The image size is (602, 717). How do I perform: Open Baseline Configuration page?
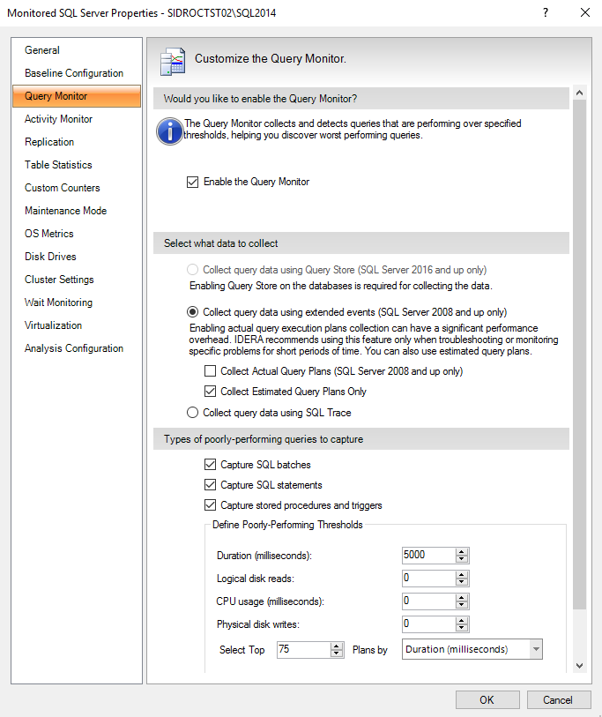(77, 73)
